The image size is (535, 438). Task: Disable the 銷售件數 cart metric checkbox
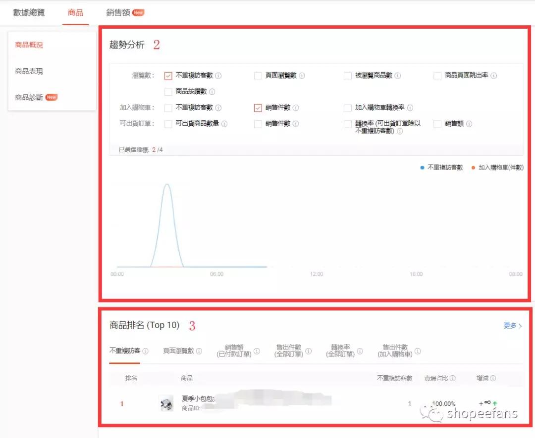click(258, 108)
